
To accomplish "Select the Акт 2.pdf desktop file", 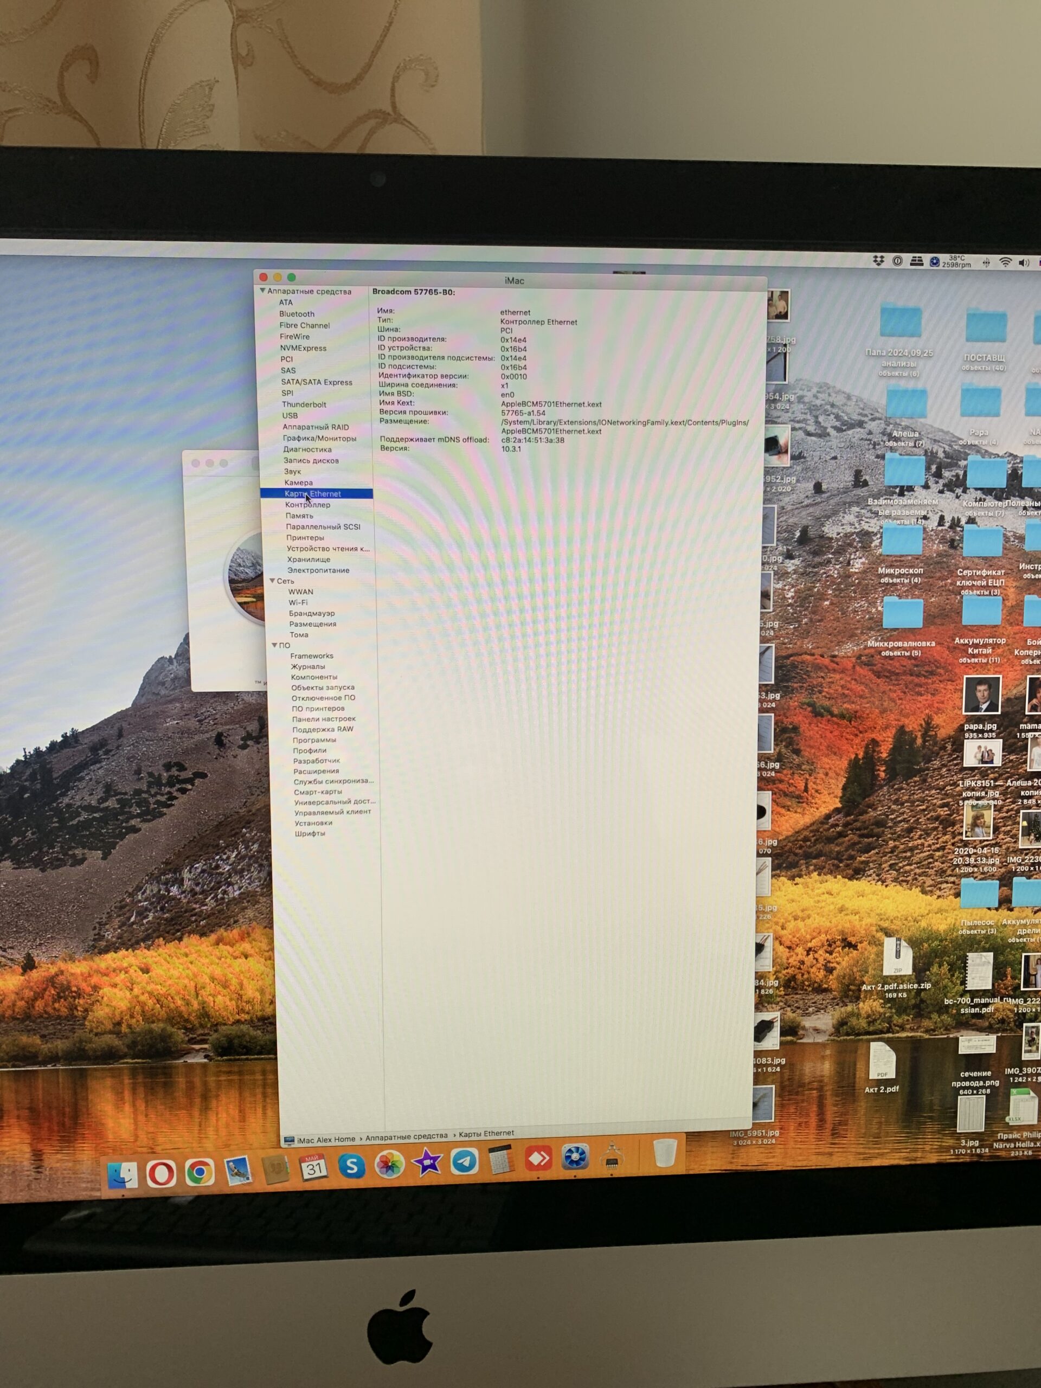I will 882,1062.
